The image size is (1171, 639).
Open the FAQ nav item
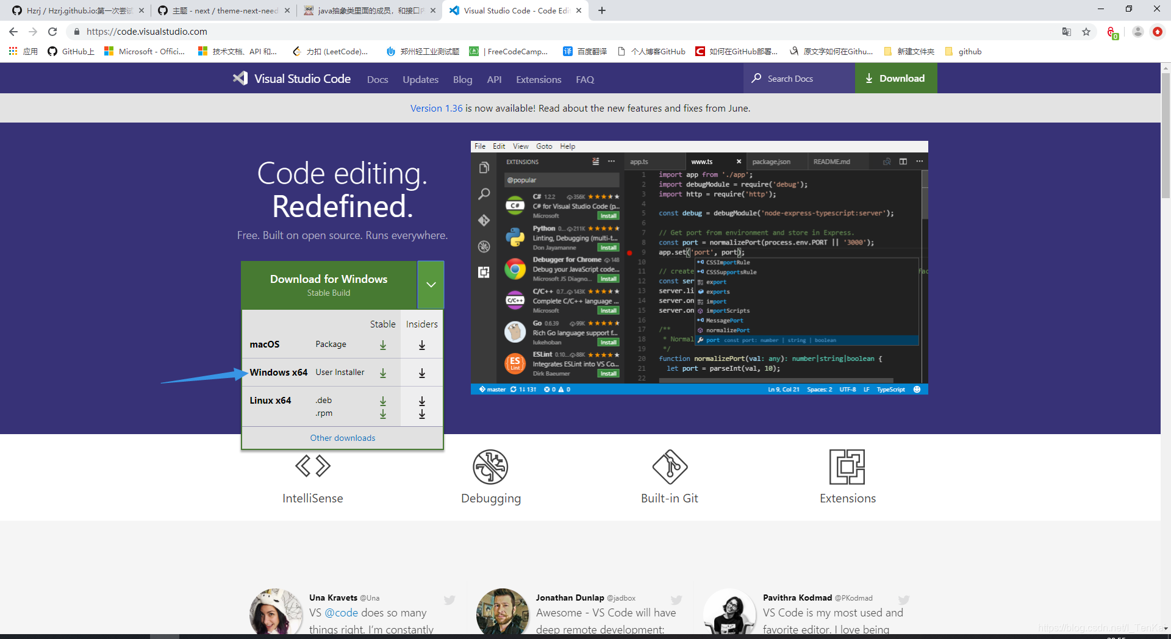point(585,79)
